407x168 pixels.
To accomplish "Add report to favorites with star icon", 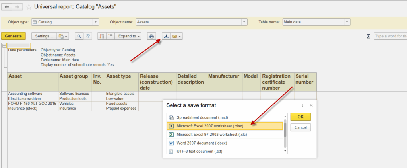I will (x=29, y=7).
